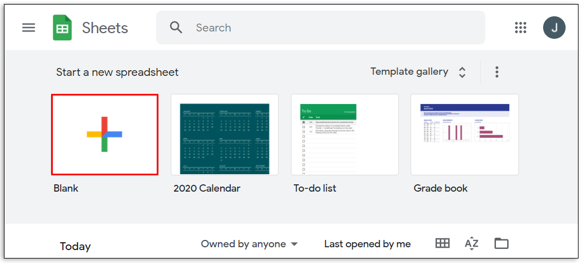The width and height of the screenshot is (583, 263).
Task: Expand the Template gallery arrows
Action: coord(462,72)
